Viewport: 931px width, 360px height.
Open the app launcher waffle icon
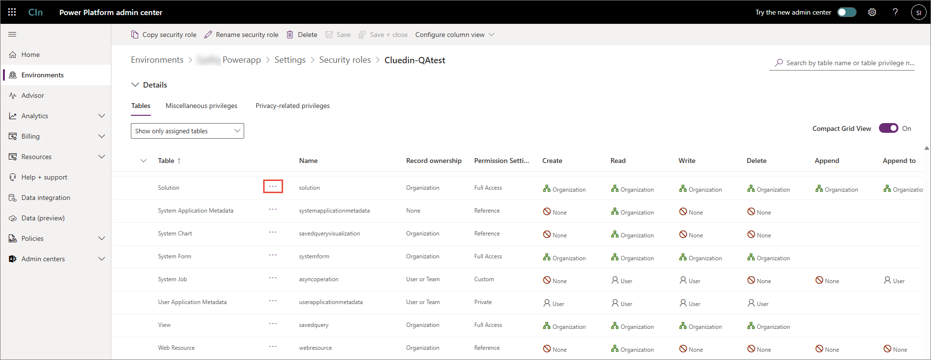[12, 12]
